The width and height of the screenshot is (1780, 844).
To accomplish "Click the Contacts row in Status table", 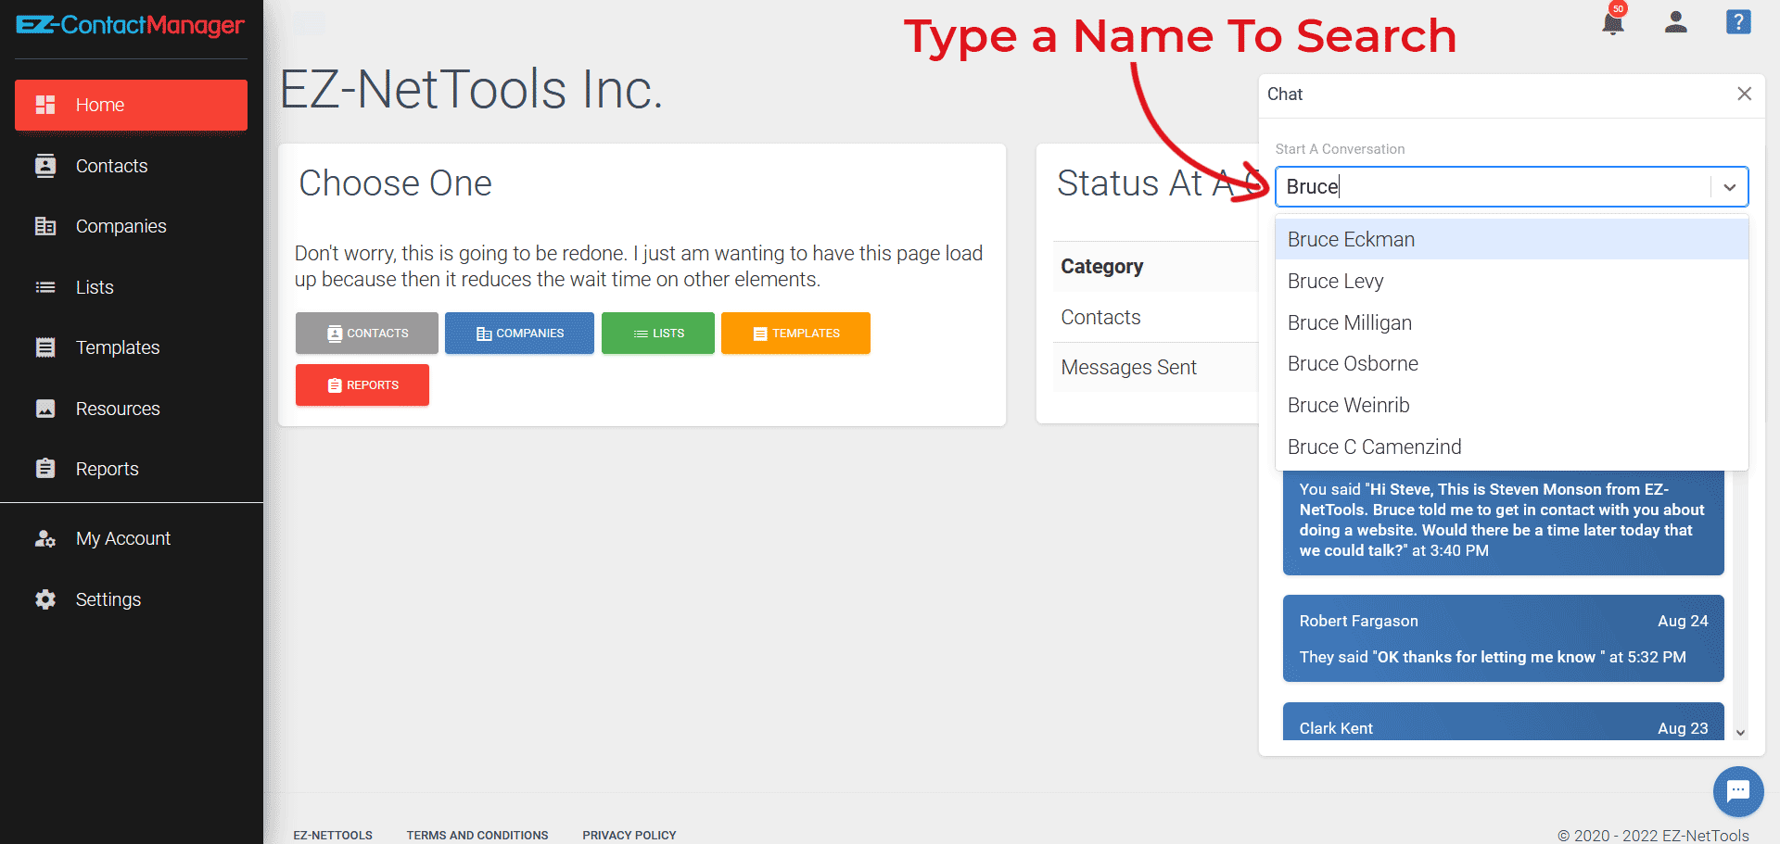I will tap(1156, 317).
